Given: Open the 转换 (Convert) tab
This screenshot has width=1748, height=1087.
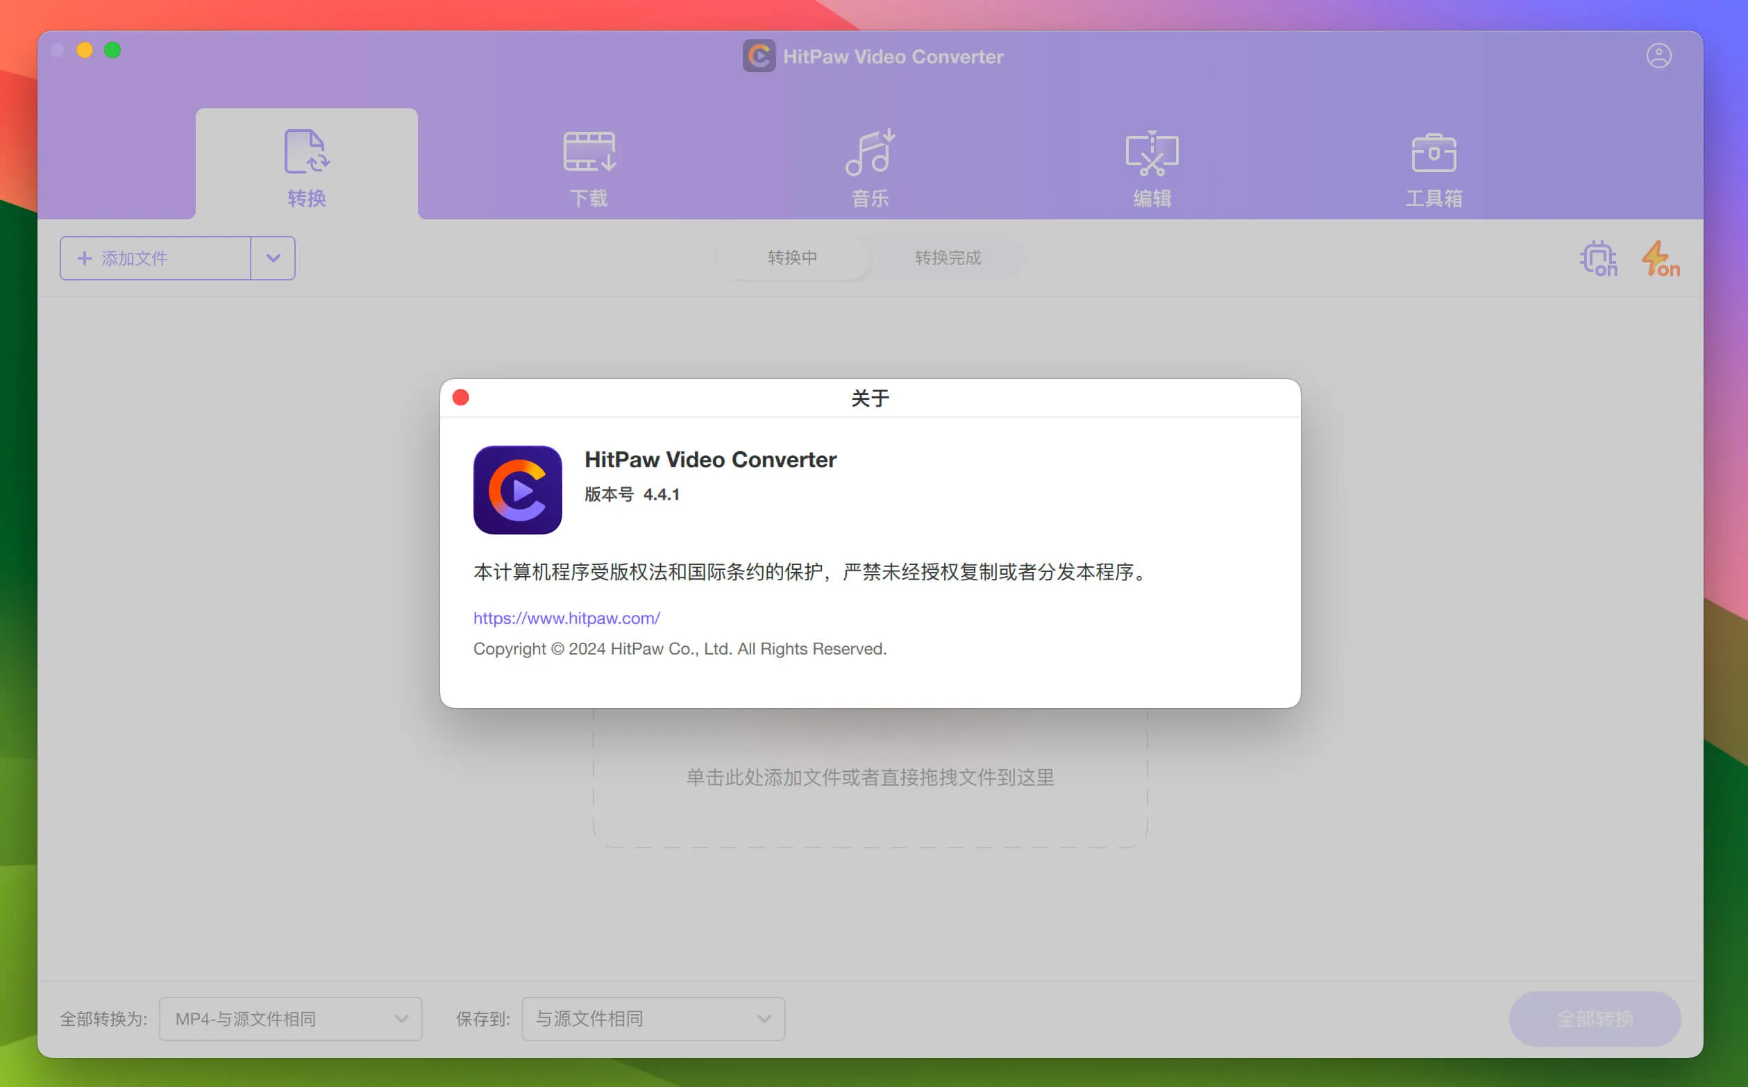Looking at the screenshot, I should [306, 165].
